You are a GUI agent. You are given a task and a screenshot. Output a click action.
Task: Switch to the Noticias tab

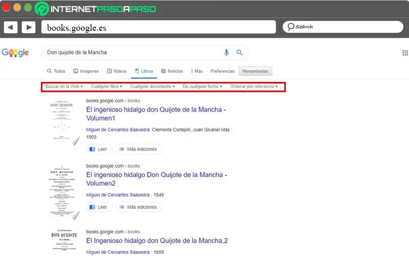172,71
